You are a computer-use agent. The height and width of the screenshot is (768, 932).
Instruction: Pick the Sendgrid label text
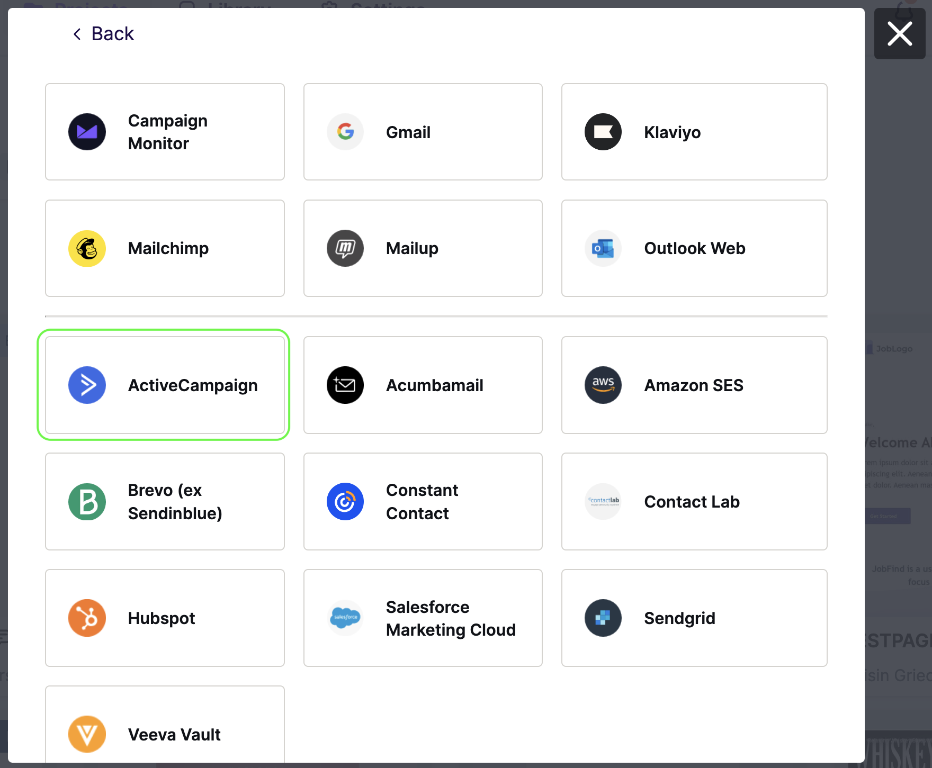click(x=679, y=618)
